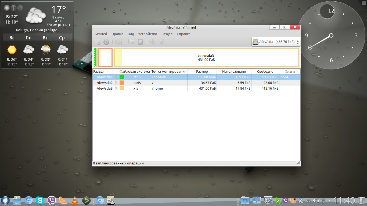The height and width of the screenshot is (206, 367).
Task: Open the volume control tray icon
Action: pyautogui.click(x=316, y=201)
